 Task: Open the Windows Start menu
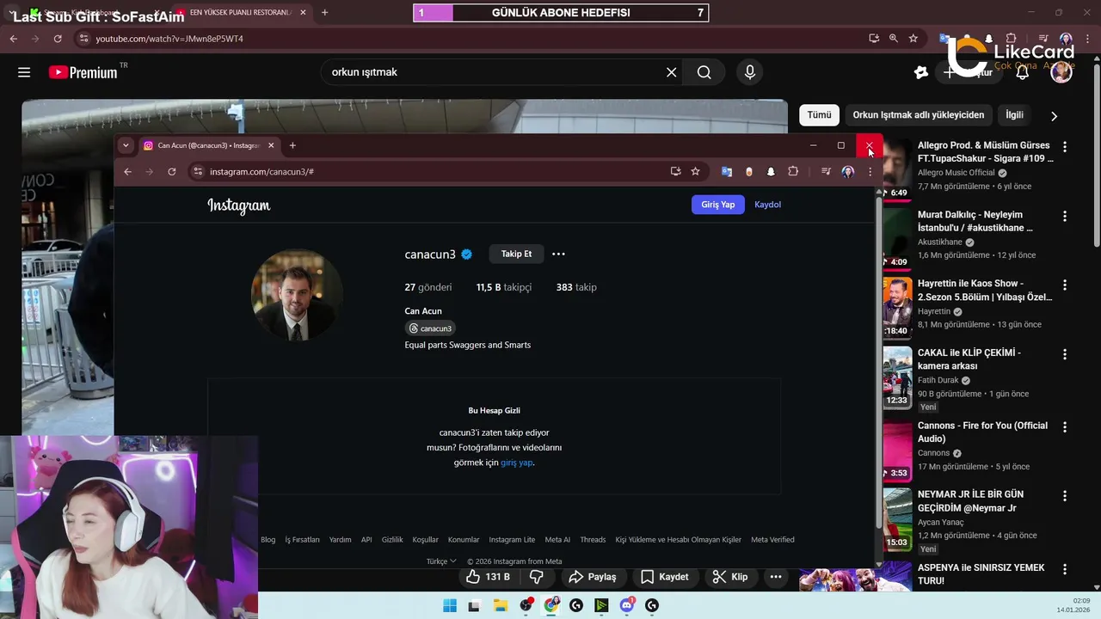click(x=450, y=605)
